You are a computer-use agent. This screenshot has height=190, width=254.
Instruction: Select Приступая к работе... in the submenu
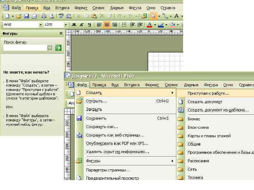pos(216,93)
